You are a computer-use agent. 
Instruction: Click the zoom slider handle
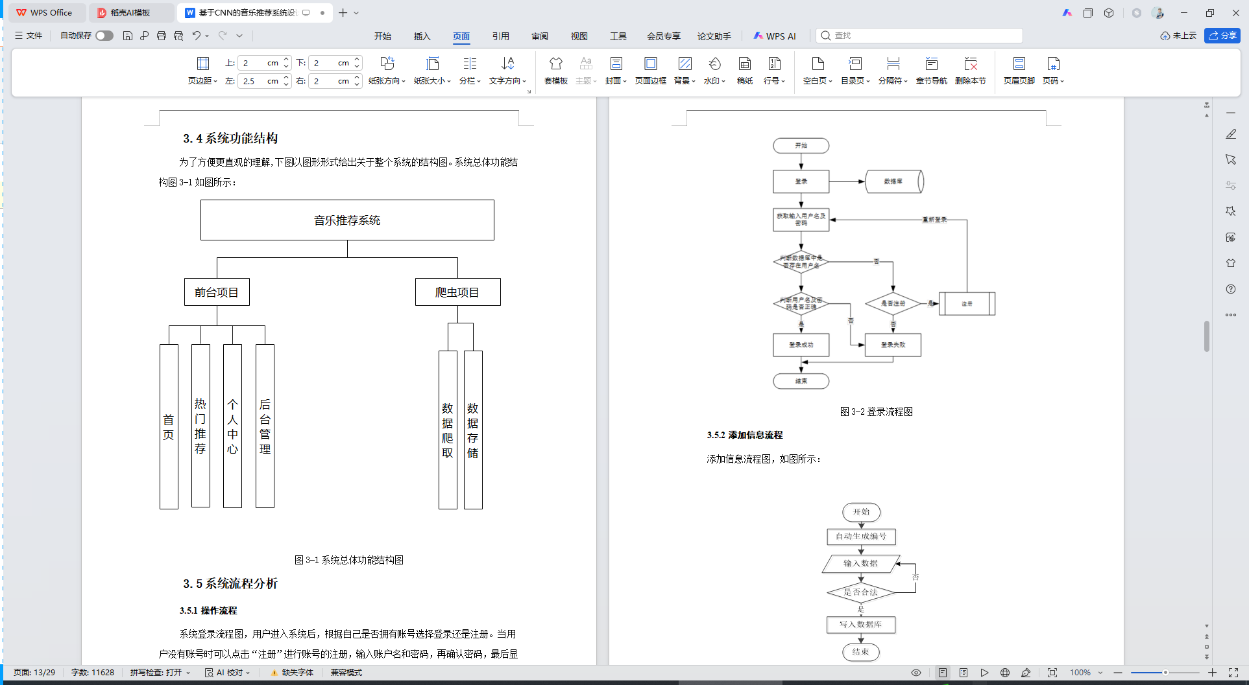point(1165,673)
